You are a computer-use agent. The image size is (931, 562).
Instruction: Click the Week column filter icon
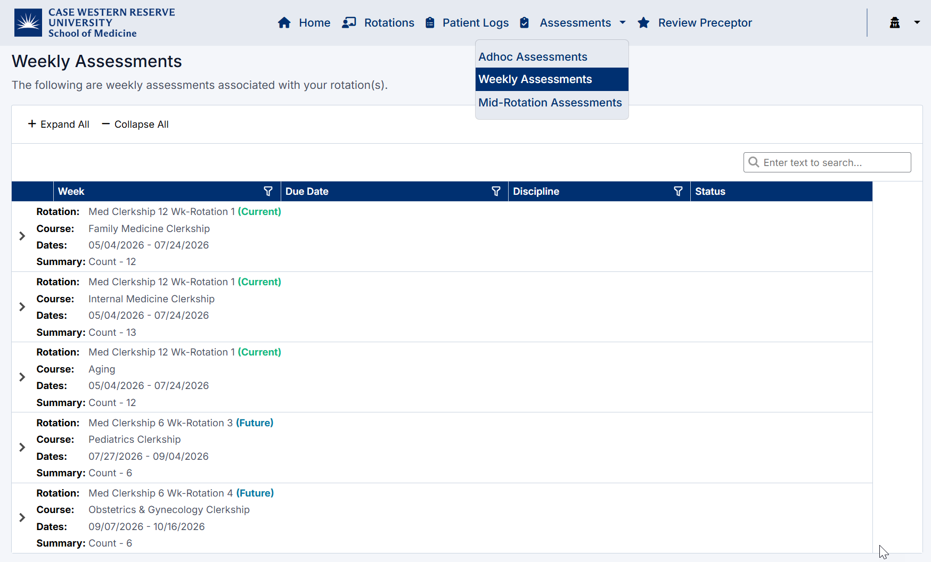click(268, 192)
